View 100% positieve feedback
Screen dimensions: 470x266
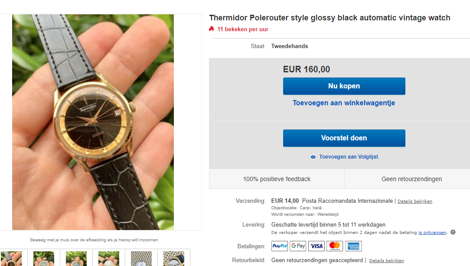[x=277, y=179]
